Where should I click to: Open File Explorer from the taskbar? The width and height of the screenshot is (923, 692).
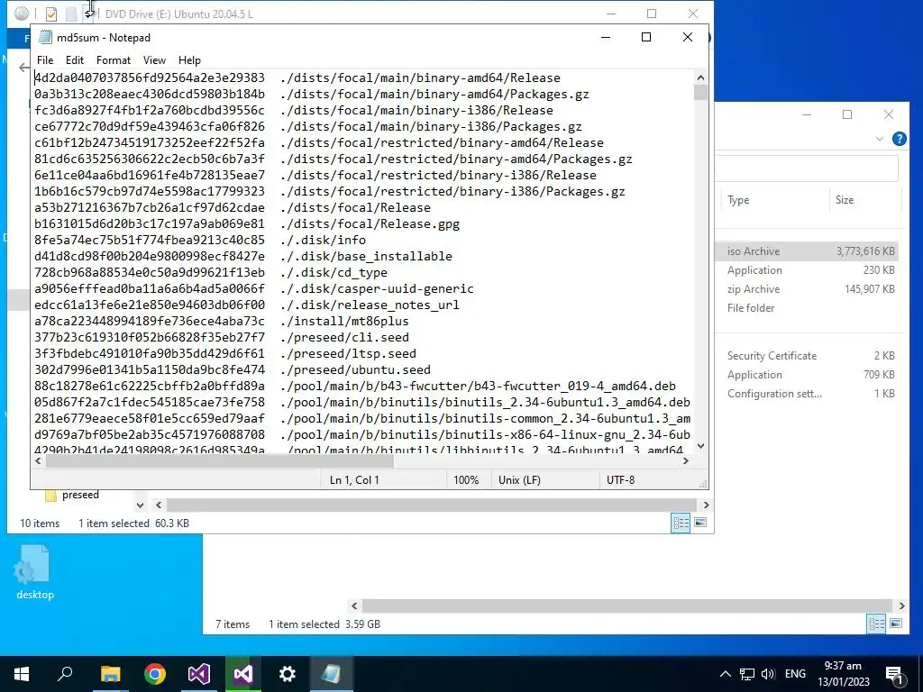point(110,674)
